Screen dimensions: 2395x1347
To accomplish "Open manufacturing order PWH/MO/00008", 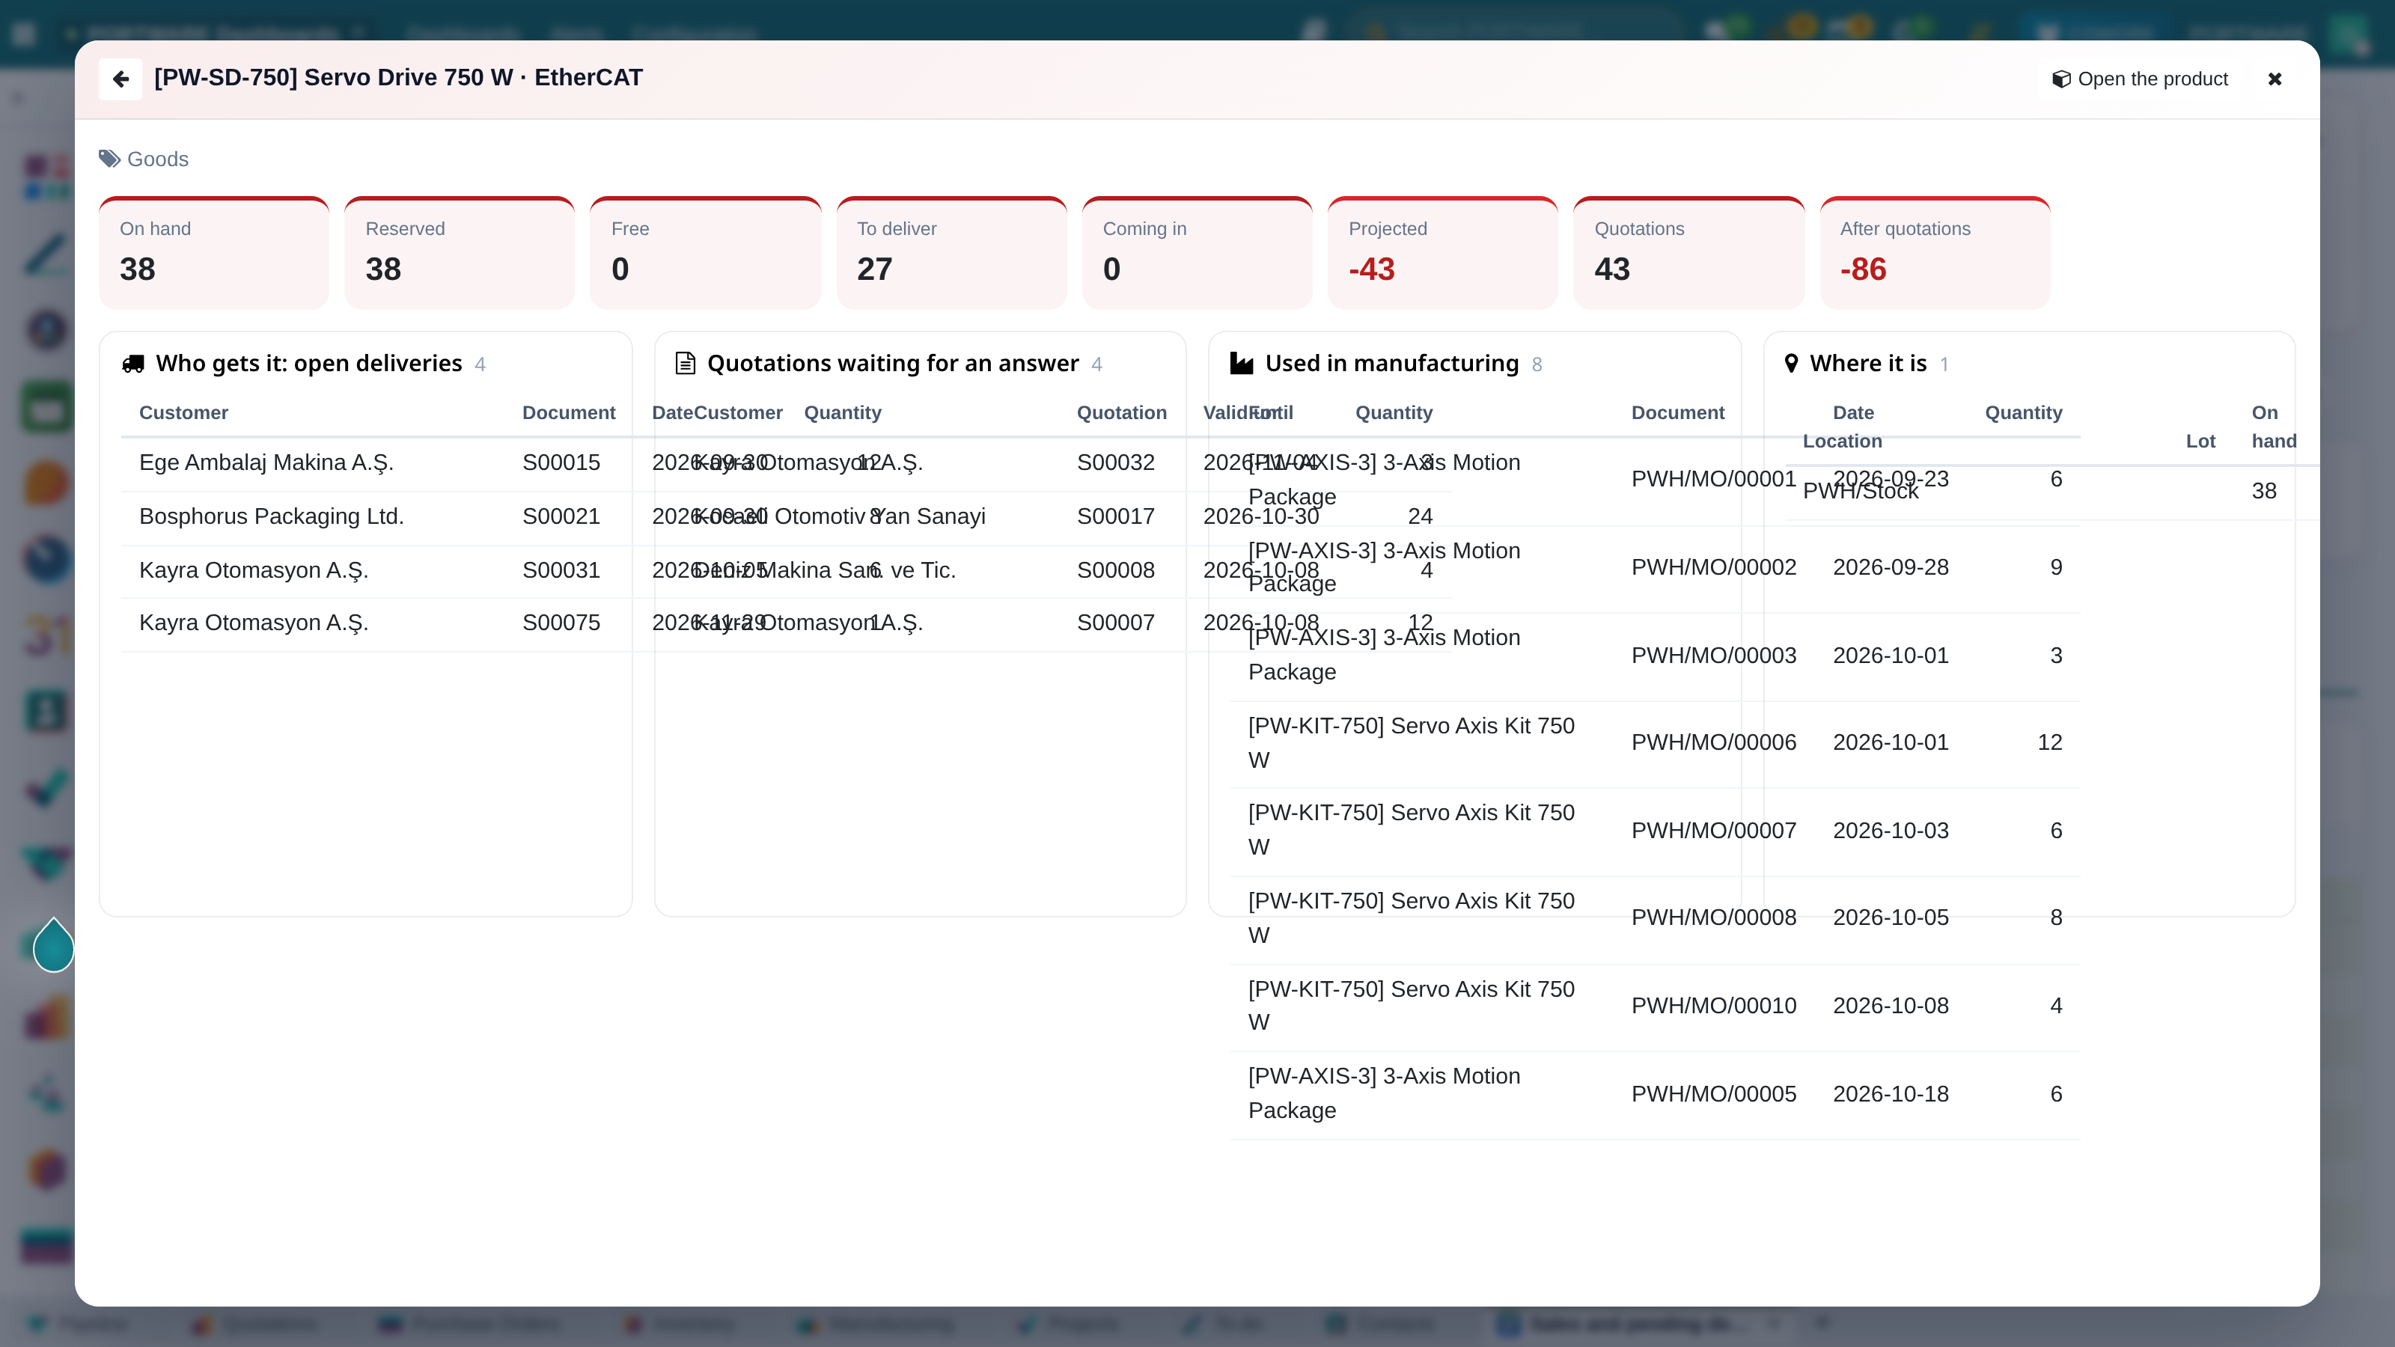I will (1713, 917).
